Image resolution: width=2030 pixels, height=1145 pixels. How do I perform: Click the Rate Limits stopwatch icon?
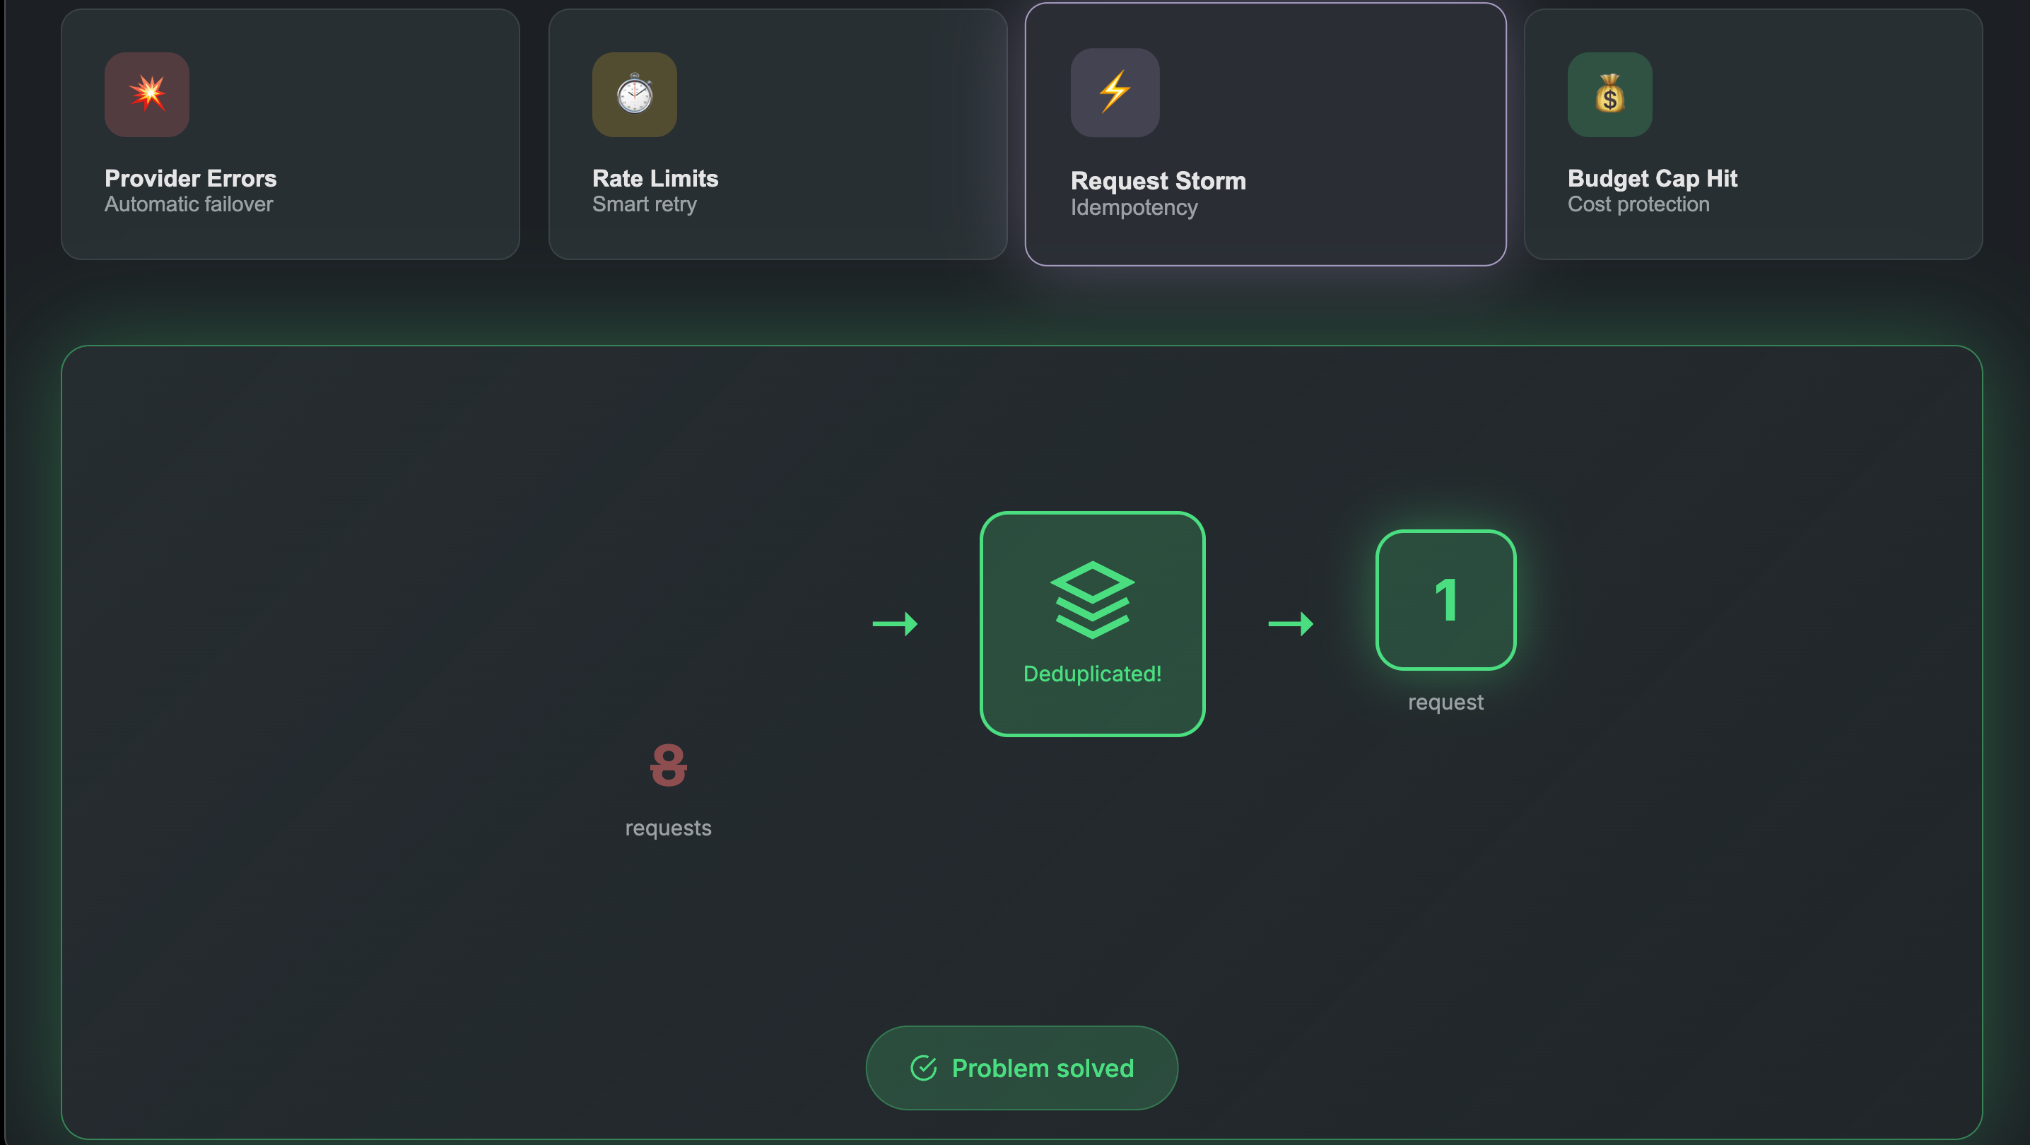(x=635, y=95)
